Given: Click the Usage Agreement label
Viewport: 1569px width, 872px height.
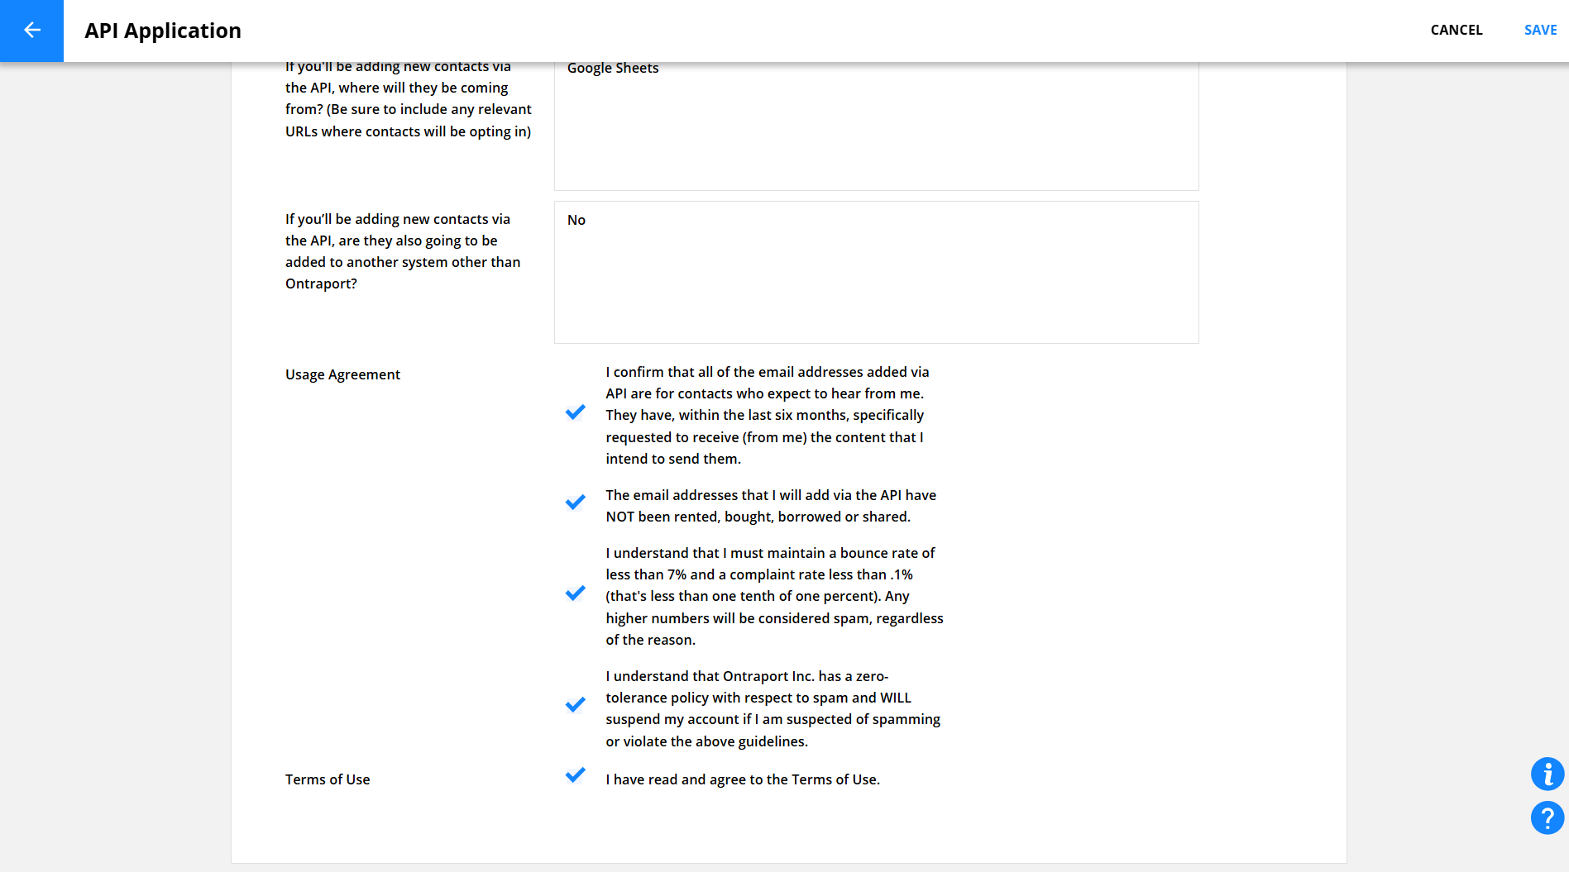Looking at the screenshot, I should pyautogui.click(x=342, y=374).
